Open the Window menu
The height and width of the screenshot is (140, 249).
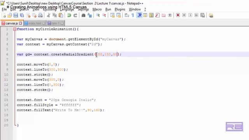[x=135, y=9]
